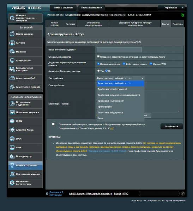Click the VPN monitor icon
The image size is (193, 211).
coord(12,147)
